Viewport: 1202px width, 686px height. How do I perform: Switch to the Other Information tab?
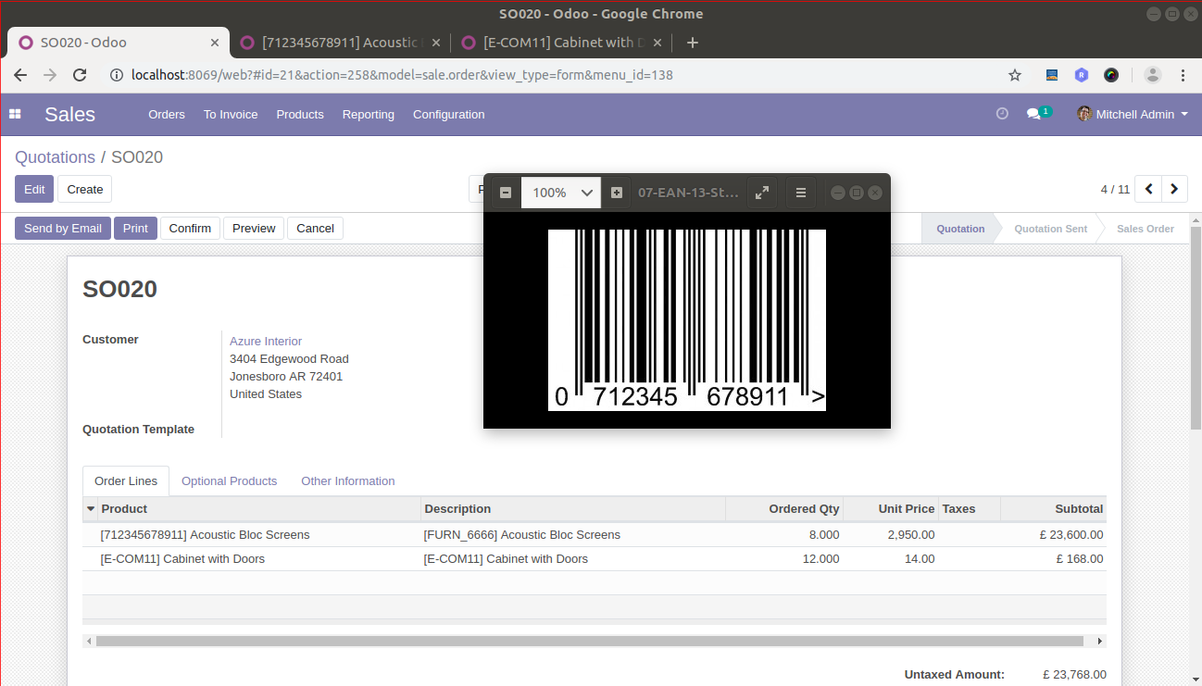point(348,481)
